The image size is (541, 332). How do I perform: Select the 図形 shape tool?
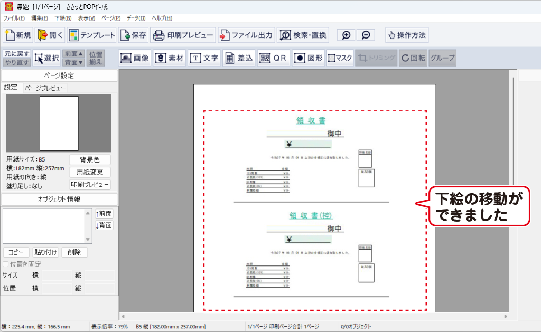308,58
